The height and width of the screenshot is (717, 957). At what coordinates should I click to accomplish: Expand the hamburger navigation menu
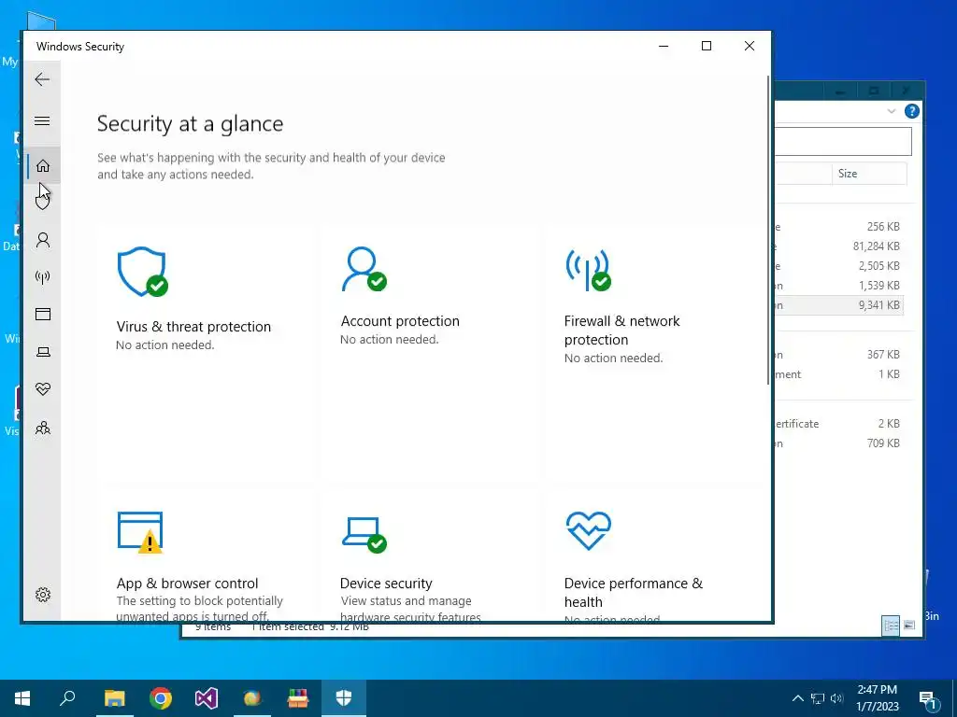pos(42,120)
